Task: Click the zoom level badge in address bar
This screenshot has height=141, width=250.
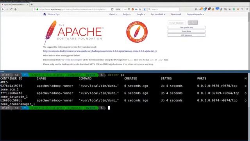Action: tap(118, 9)
